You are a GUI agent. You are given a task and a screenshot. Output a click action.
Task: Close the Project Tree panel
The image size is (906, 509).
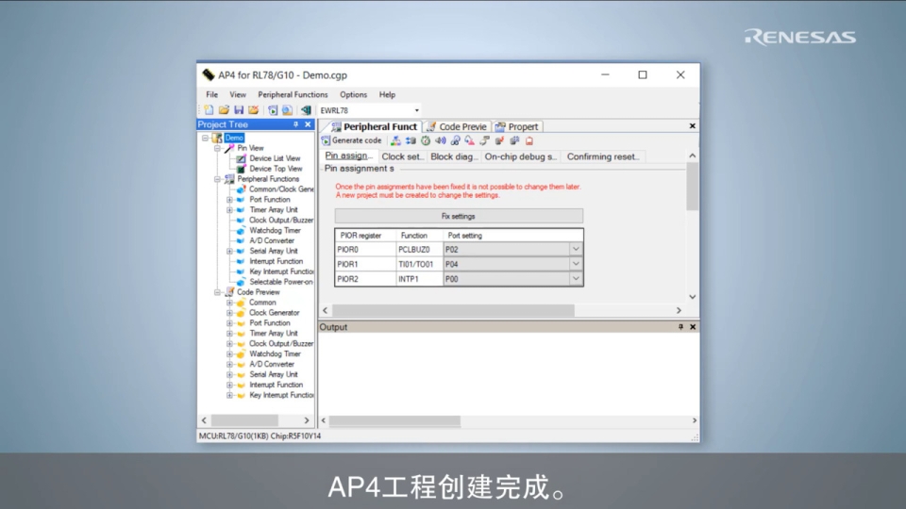pos(308,124)
